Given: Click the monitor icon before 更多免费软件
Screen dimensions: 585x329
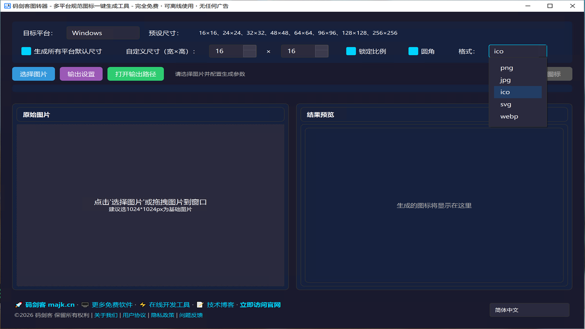Looking at the screenshot, I should (x=85, y=305).
